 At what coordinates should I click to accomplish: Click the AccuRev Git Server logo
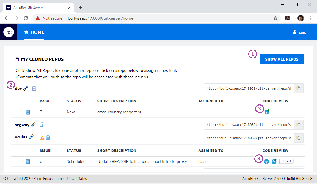[x=9, y=32]
